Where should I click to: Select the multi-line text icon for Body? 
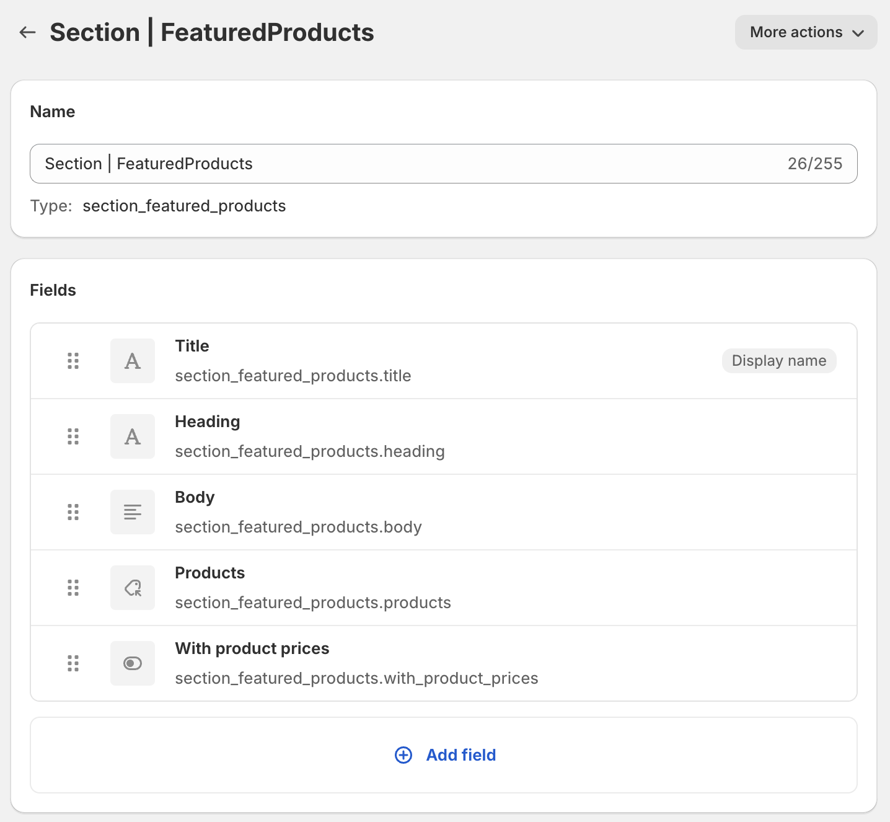click(x=132, y=511)
